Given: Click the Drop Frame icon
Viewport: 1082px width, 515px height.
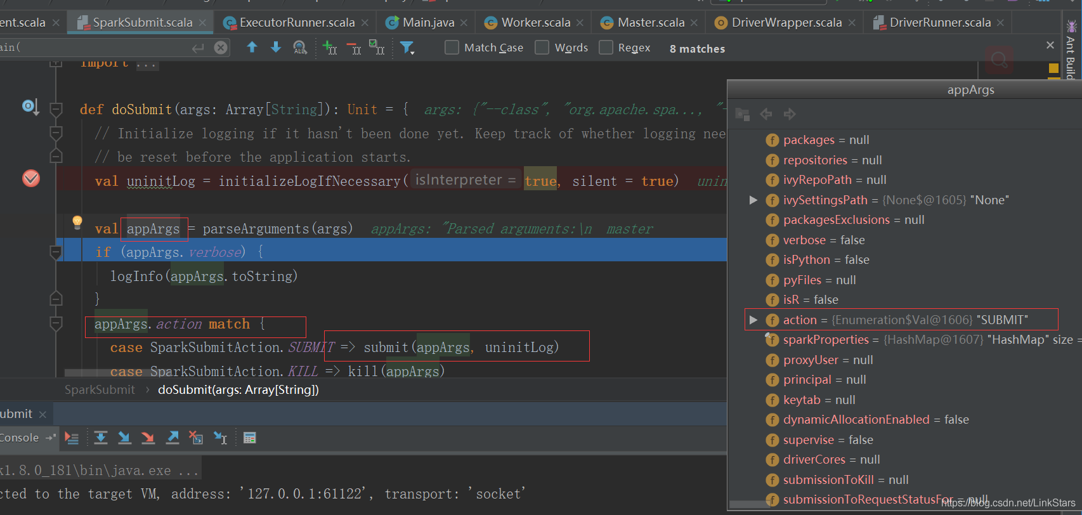Looking at the screenshot, I should click(196, 438).
